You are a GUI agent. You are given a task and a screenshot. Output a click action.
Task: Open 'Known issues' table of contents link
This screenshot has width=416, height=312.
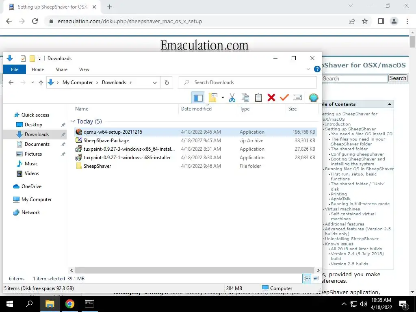(x=339, y=244)
